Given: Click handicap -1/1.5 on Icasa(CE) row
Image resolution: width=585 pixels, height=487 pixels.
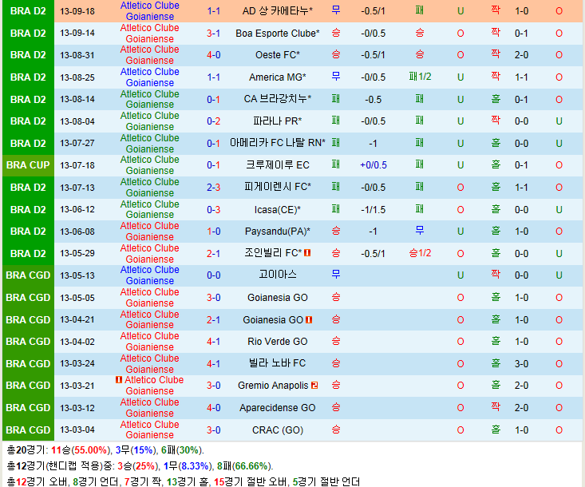Looking at the screenshot, I should [373, 209].
